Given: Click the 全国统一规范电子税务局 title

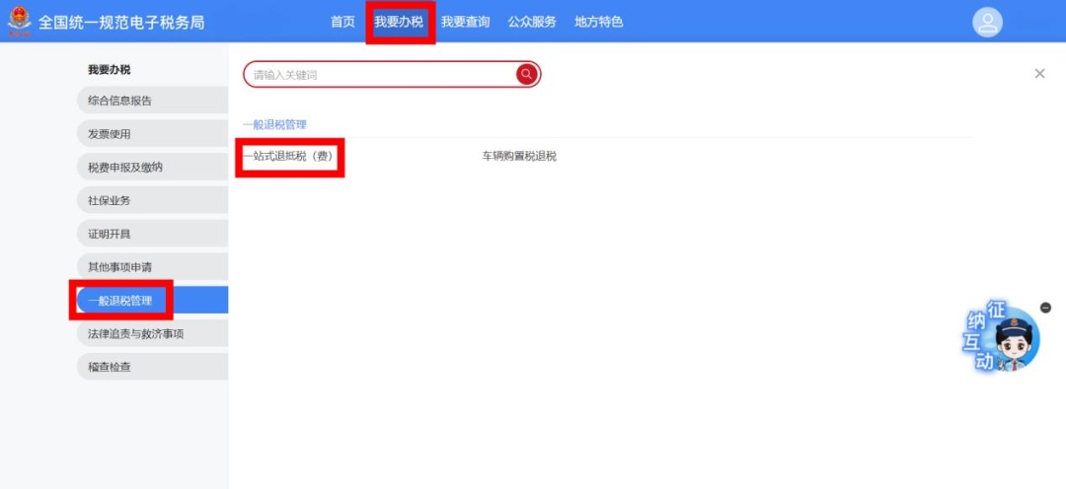Looking at the screenshot, I should pos(121,23).
